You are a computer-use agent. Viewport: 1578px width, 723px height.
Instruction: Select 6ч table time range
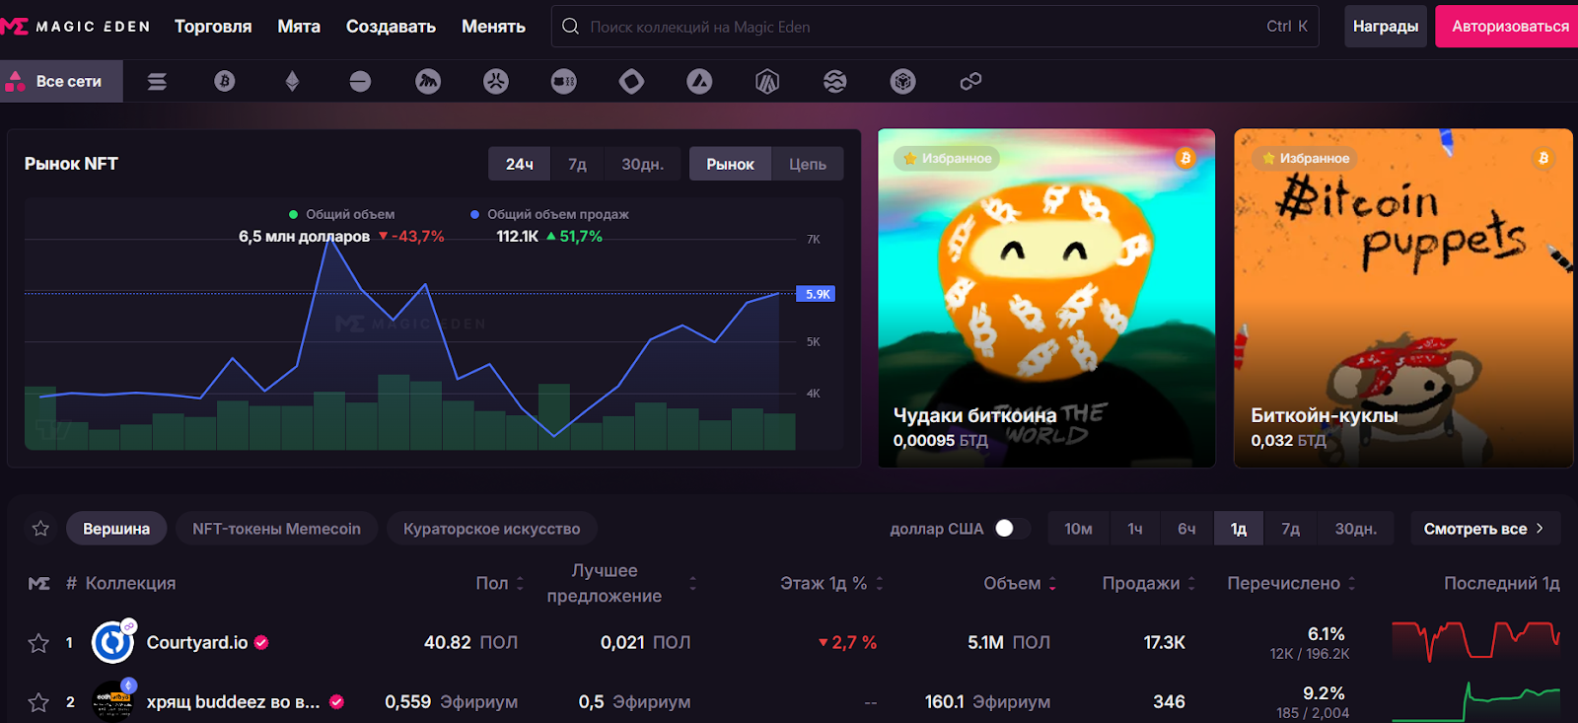point(1186,529)
